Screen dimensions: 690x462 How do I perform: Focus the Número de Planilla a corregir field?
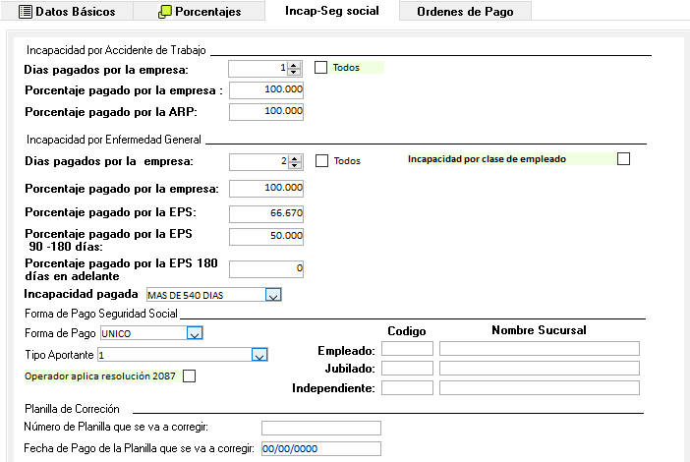(x=320, y=428)
